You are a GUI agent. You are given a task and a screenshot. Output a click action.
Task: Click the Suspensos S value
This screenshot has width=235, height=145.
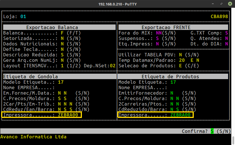click(x=157, y=39)
